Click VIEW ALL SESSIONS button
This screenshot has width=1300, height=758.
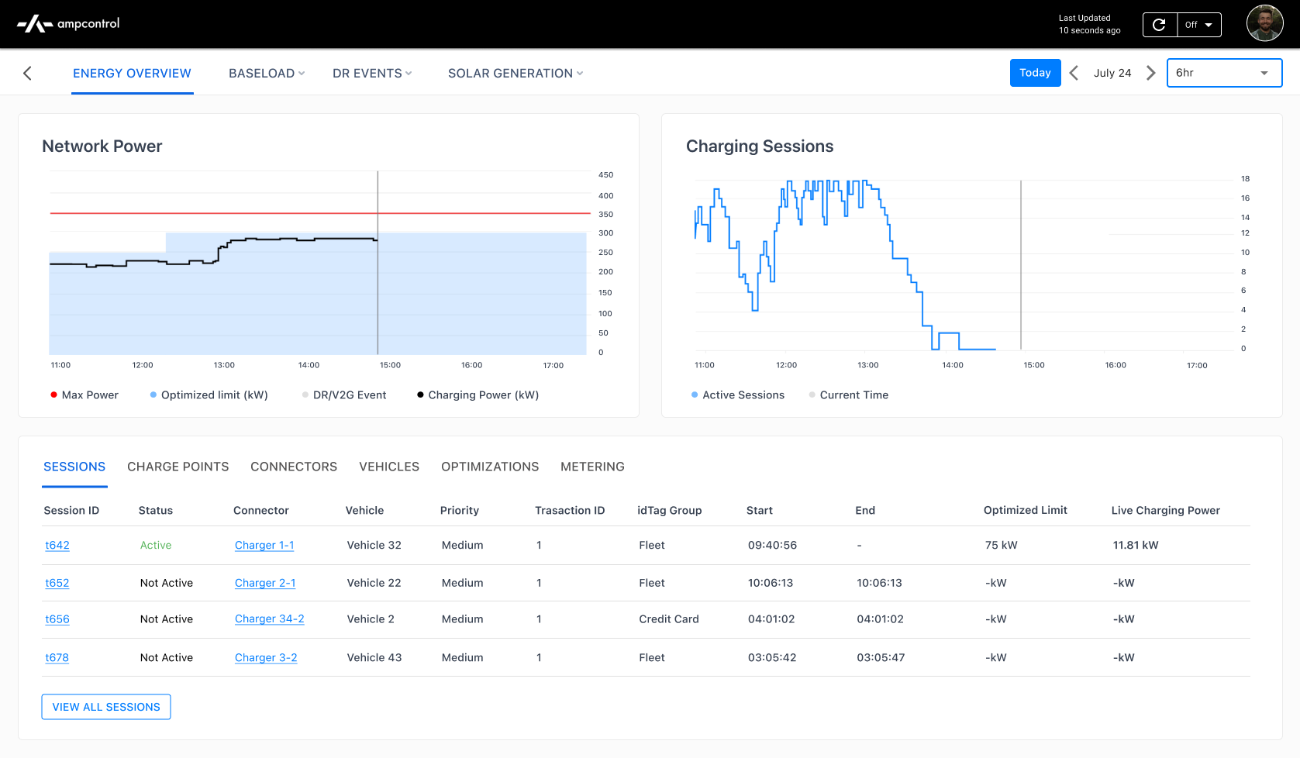106,707
